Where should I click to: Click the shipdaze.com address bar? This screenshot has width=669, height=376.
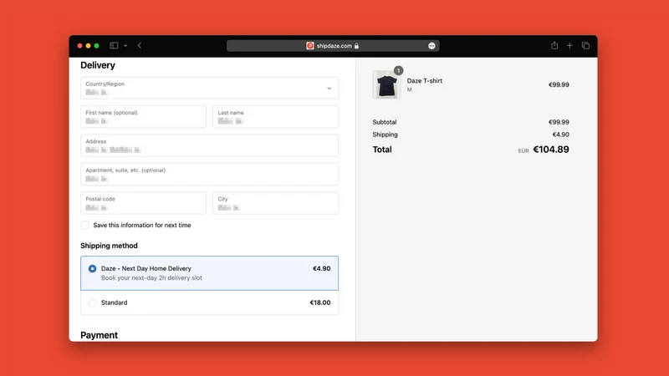[x=333, y=46]
